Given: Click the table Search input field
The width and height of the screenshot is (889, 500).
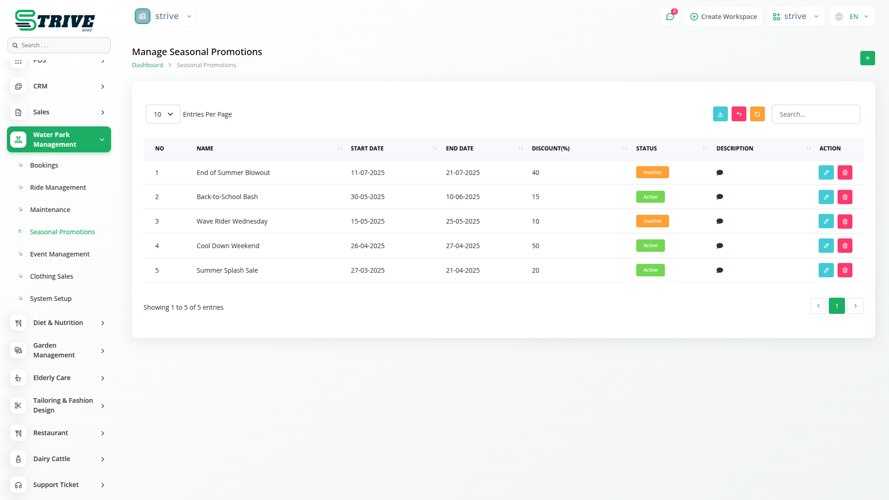Looking at the screenshot, I should (x=815, y=114).
